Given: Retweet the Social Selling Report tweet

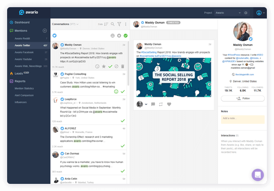Looking at the screenshot, I should (161, 104).
